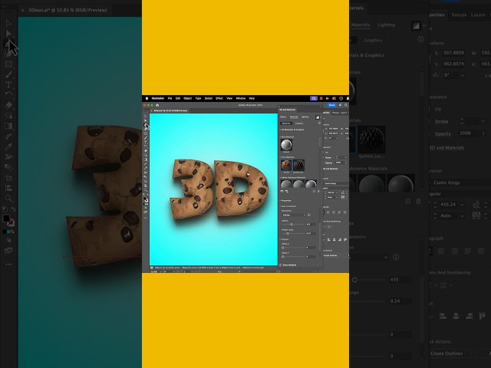Collapse the Base Materials section
The width and height of the screenshot is (491, 368).
280,136
